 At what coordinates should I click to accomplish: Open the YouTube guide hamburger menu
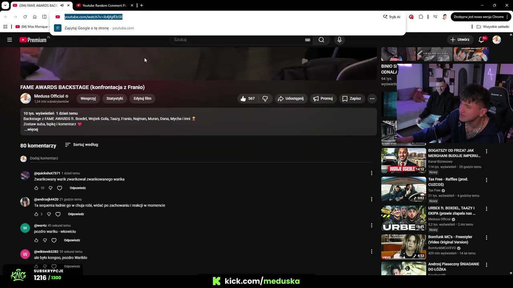click(10, 40)
